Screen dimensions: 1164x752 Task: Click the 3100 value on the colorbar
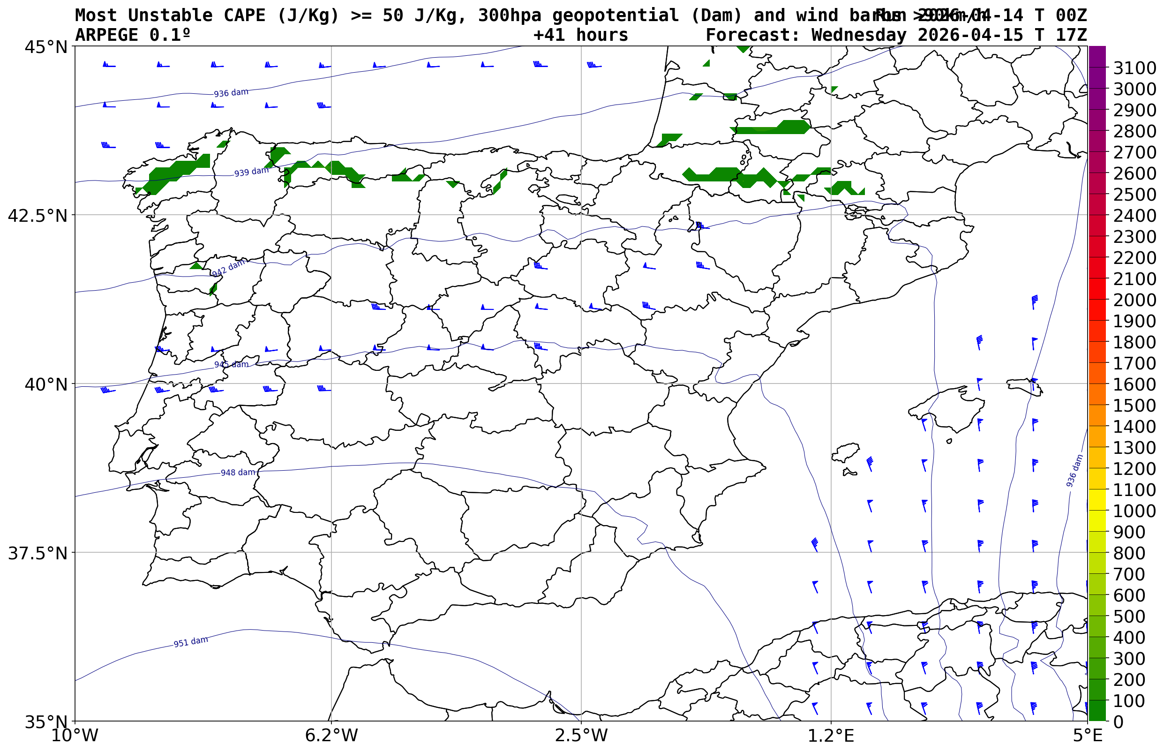(1134, 68)
